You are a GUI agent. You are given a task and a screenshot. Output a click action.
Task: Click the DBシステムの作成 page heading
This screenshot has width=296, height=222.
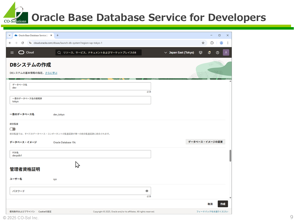pos(31,65)
